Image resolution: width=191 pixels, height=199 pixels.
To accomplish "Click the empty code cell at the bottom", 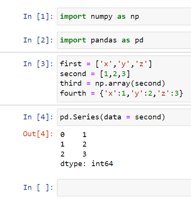I will tap(124, 188).
